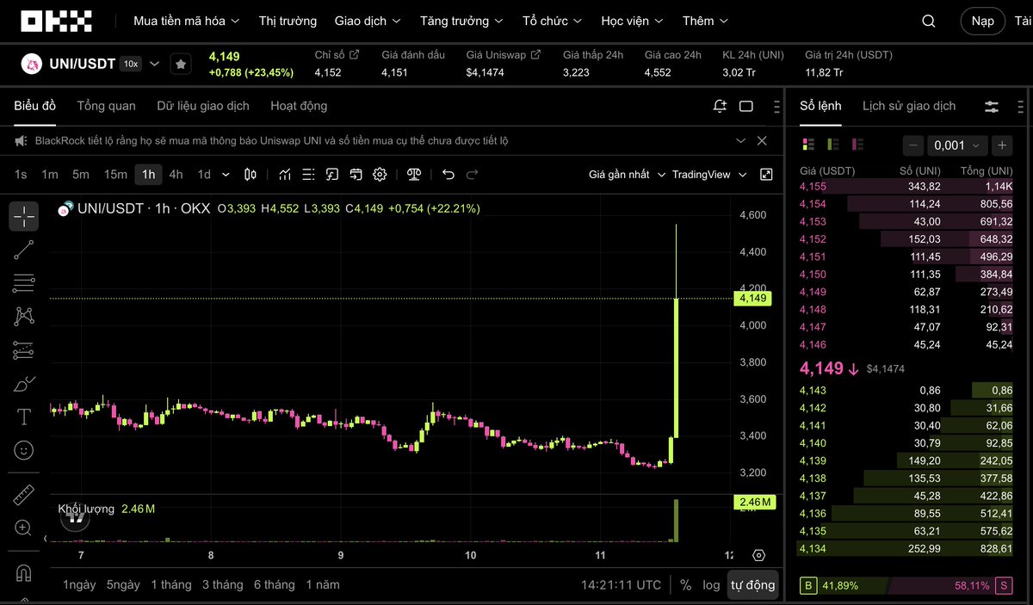Select the text annotation tool
The height and width of the screenshot is (605, 1033).
pyautogui.click(x=24, y=417)
